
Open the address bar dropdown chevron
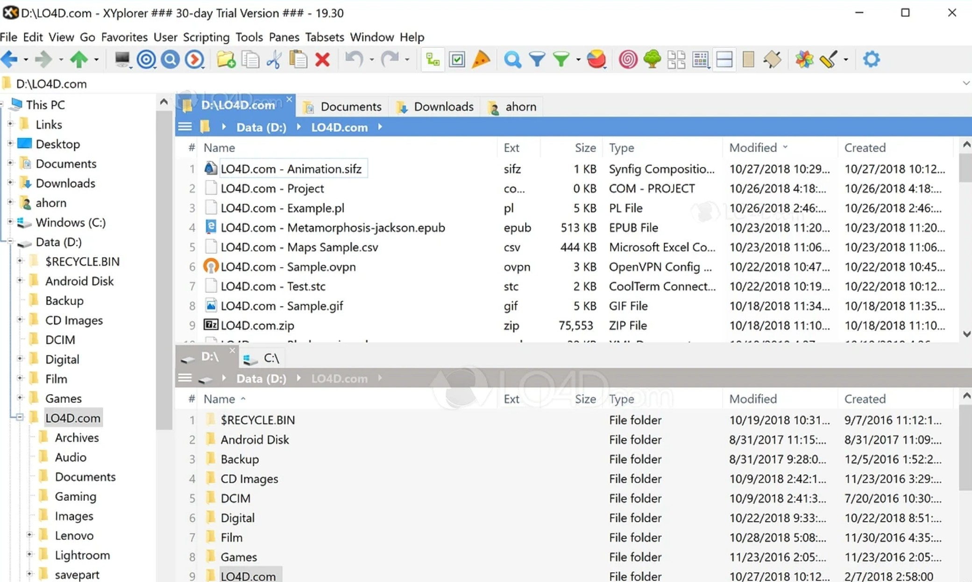[966, 83]
